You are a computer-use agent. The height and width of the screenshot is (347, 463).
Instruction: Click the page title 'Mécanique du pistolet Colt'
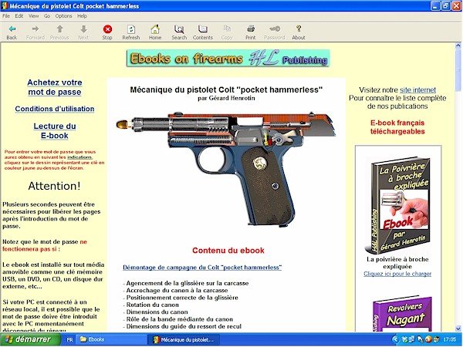pyautogui.click(x=226, y=89)
